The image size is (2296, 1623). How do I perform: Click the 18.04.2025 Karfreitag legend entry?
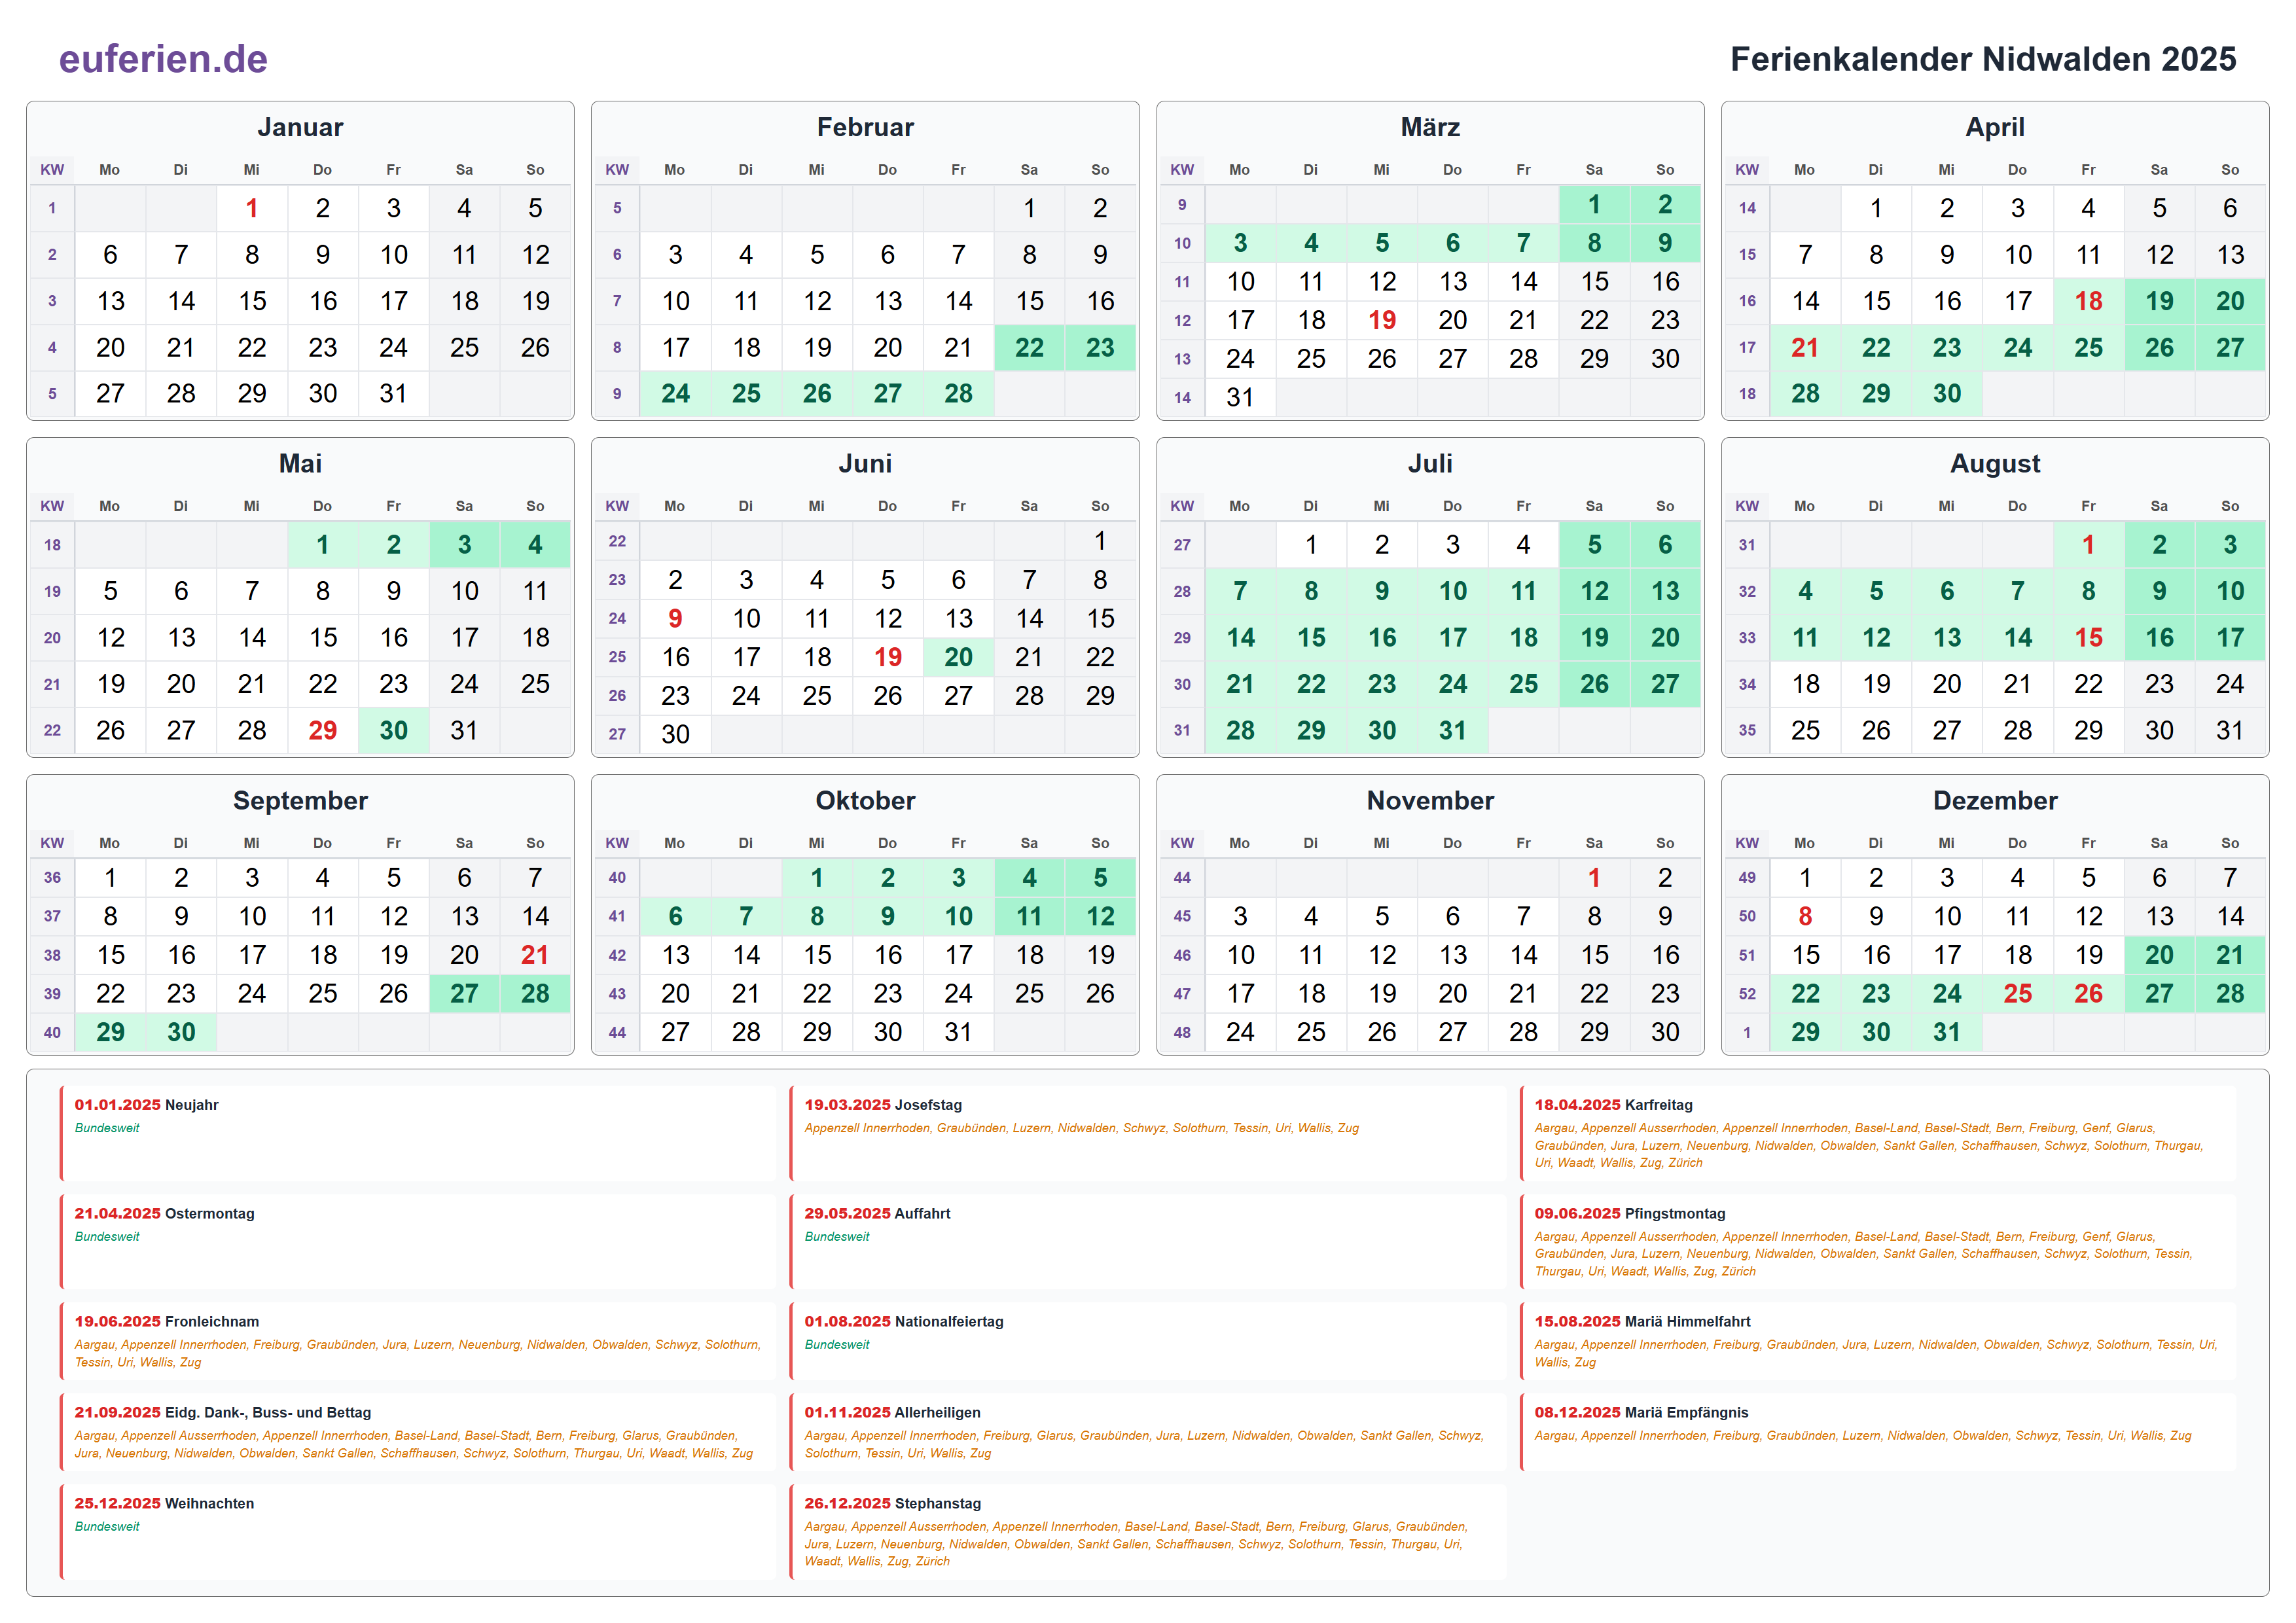1878,1134
